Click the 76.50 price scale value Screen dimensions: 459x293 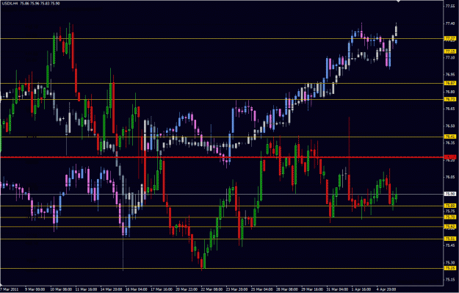tap(450, 126)
